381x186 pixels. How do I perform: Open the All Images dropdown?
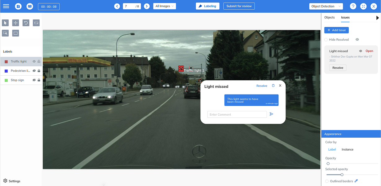tap(165, 6)
